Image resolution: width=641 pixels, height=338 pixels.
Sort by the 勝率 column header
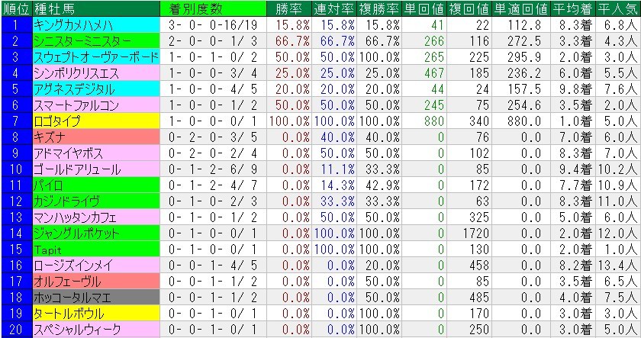click(288, 8)
